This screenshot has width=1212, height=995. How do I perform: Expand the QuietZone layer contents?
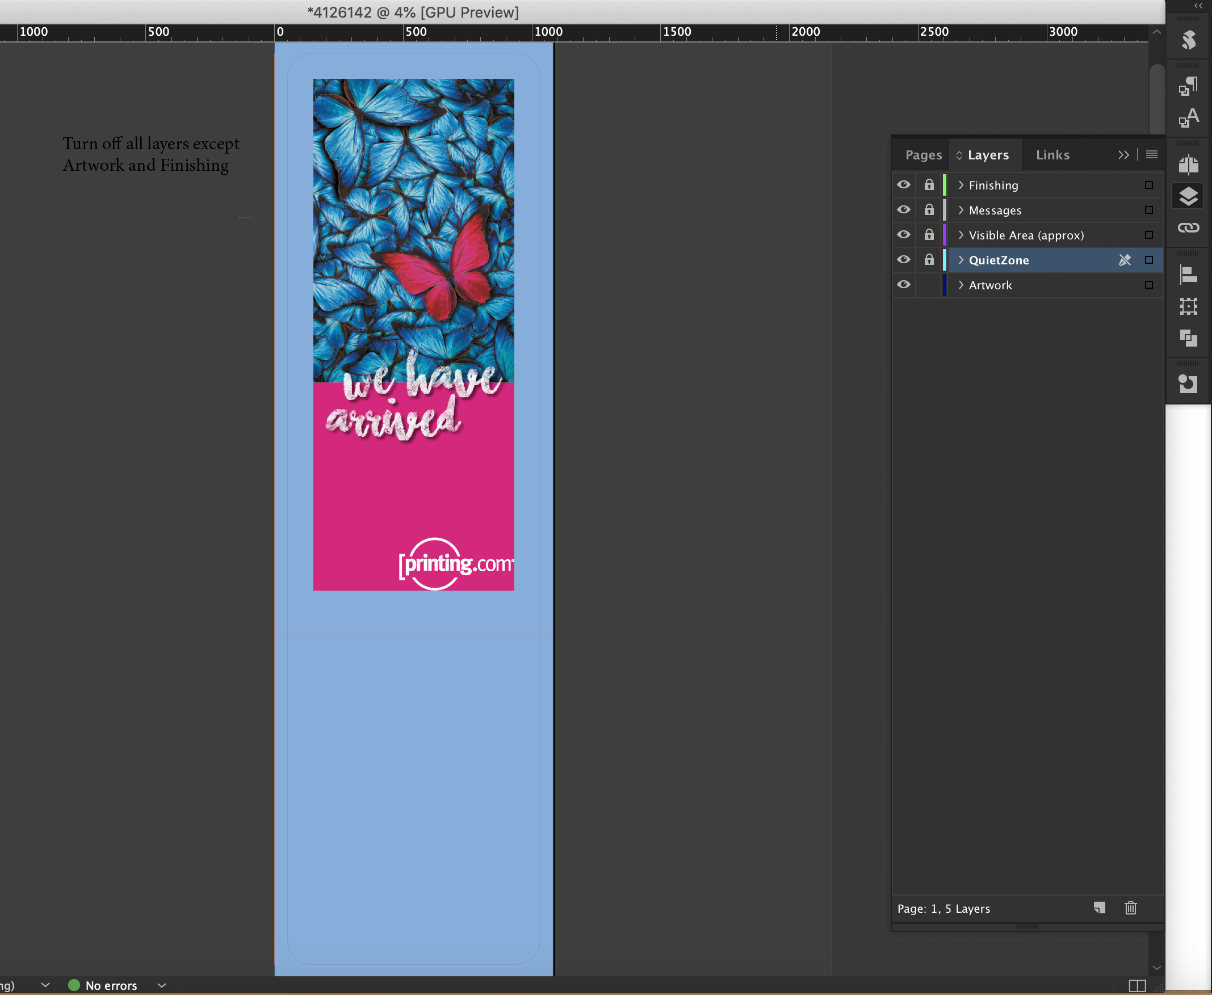coord(961,260)
